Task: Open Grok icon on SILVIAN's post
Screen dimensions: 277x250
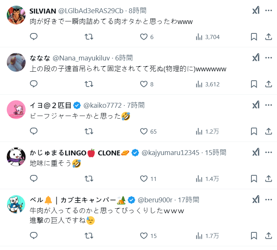Action: pyautogui.click(x=256, y=11)
